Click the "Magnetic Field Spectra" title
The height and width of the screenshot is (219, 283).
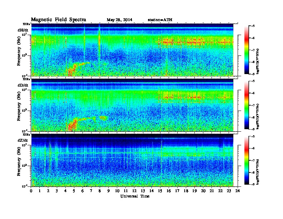[59, 20]
